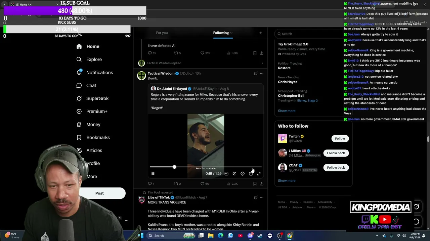
Task: Open Articles in the sidebar
Action: [x=89, y=151]
